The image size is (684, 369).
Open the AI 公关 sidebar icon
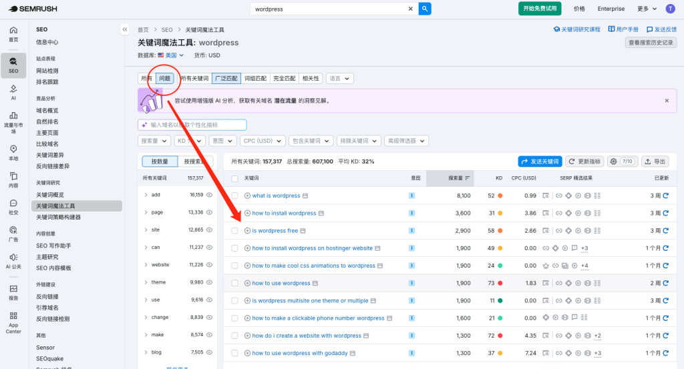coord(13,261)
